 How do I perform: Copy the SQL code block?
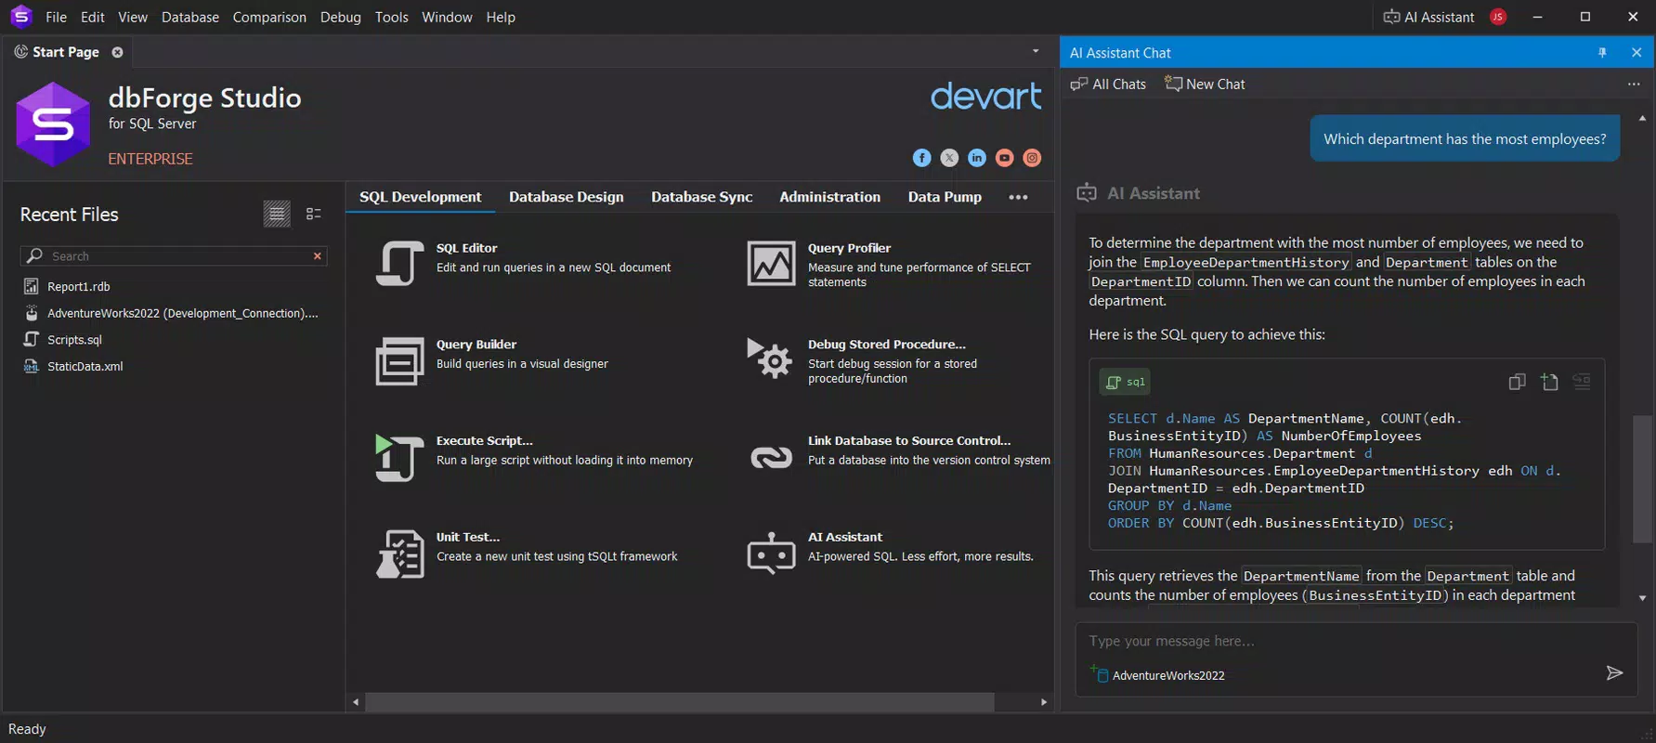click(x=1517, y=382)
